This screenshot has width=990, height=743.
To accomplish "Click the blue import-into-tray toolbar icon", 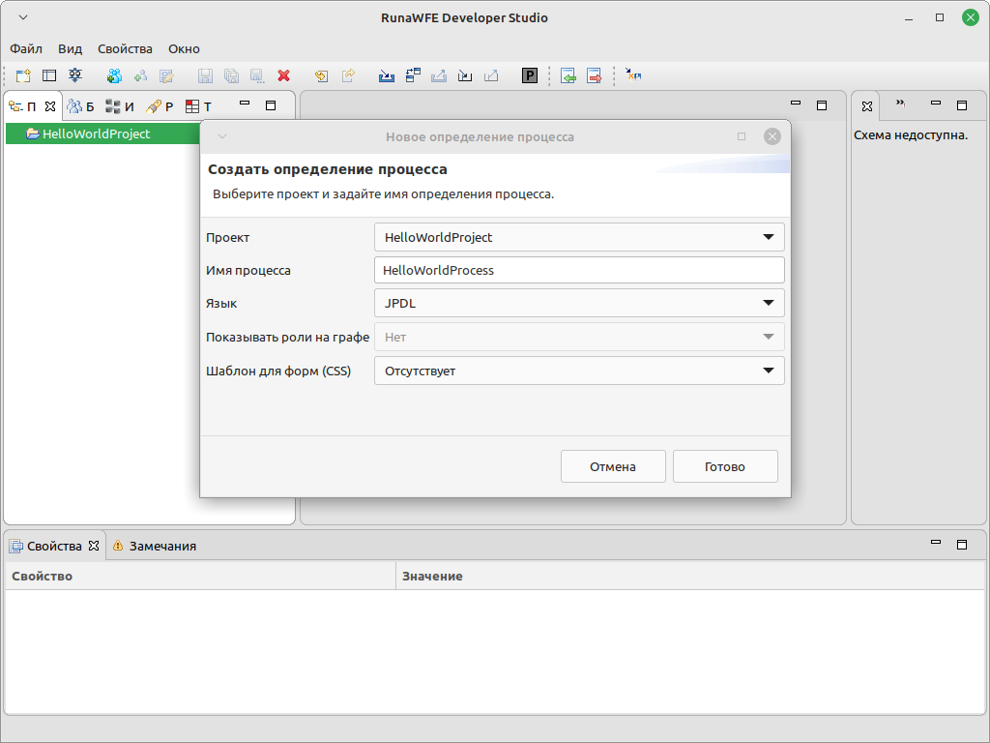I will (x=387, y=75).
